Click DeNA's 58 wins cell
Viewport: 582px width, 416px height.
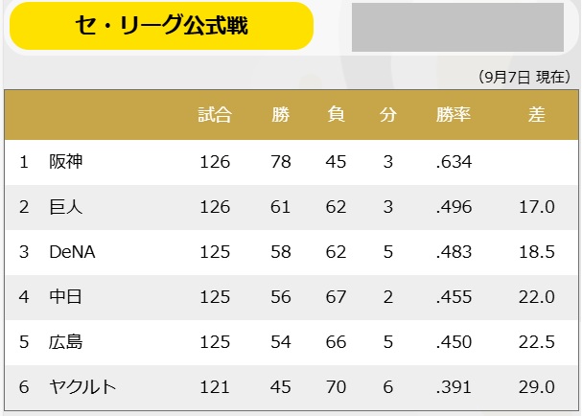tap(280, 252)
